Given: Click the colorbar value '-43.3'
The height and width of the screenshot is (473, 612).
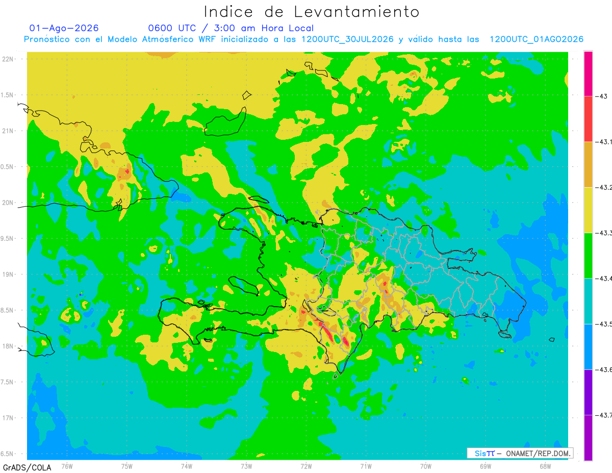Looking at the screenshot, I should [603, 233].
